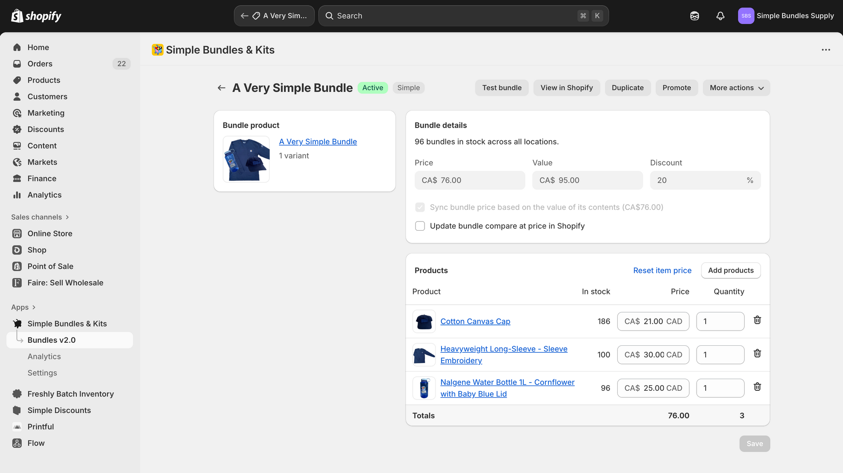Expand the More actions dropdown
The height and width of the screenshot is (473, 843).
(736, 88)
